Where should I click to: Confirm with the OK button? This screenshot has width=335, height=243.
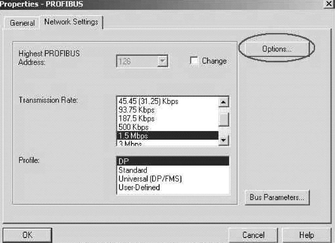pos(27,235)
